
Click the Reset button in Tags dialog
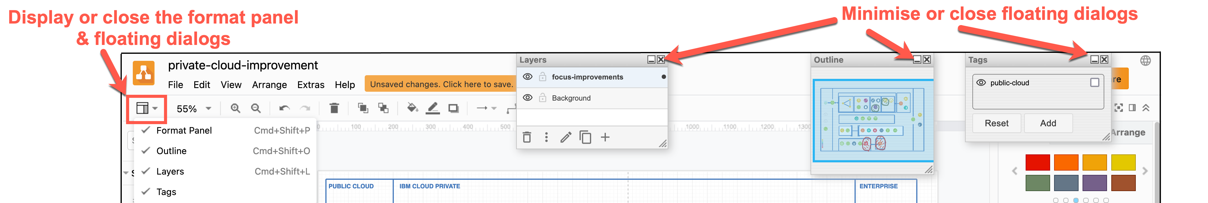(x=996, y=123)
